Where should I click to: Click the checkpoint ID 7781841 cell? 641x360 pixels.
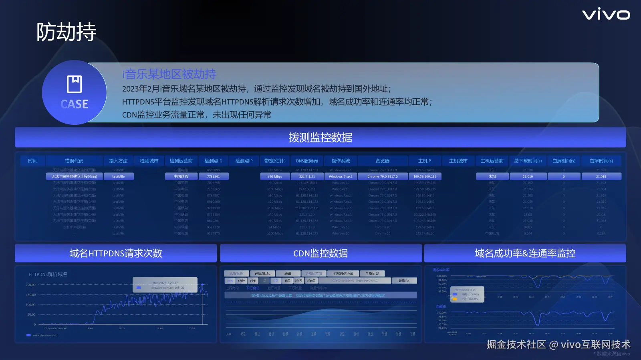[213, 176]
